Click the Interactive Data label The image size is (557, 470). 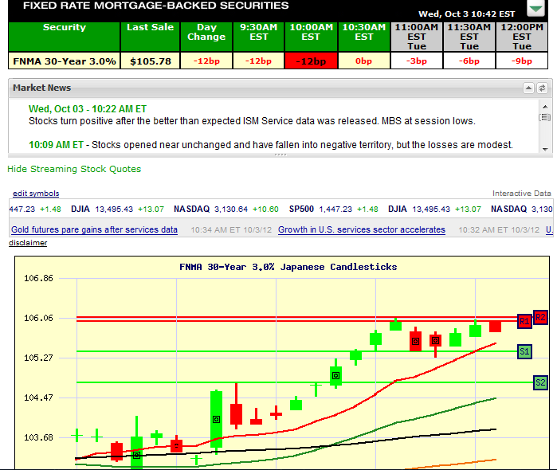coord(521,194)
